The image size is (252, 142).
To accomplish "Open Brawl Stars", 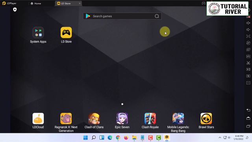I will click(x=206, y=118).
